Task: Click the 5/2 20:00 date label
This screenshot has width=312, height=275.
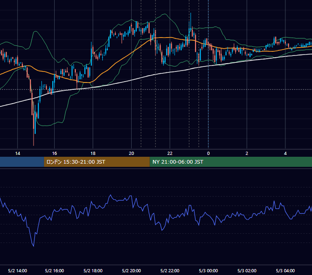Action: (131, 270)
